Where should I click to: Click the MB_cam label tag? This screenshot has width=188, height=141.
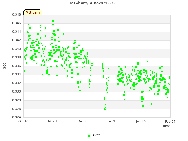33,12
